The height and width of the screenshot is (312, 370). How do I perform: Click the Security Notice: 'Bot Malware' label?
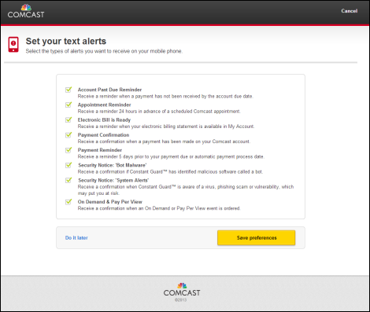pos(113,165)
